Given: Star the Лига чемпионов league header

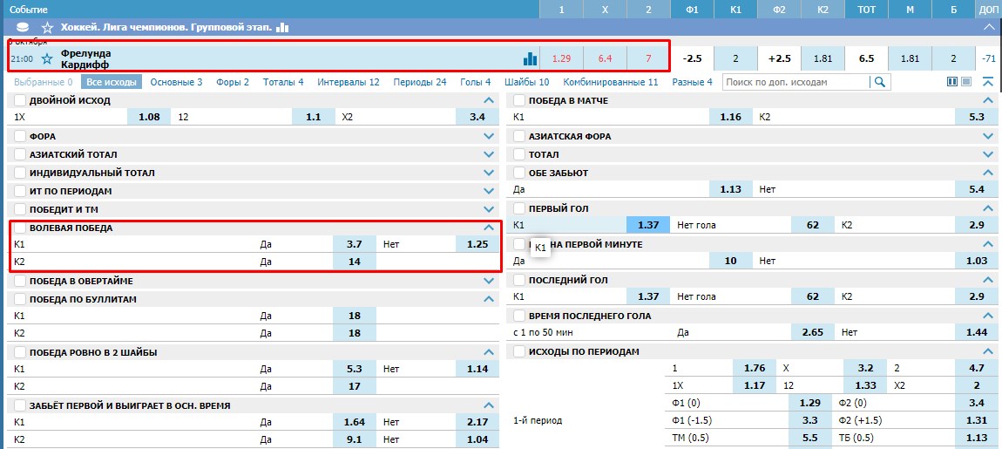Looking at the screenshot, I should (47, 28).
